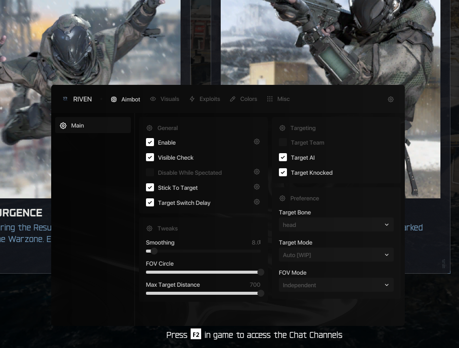Image resolution: width=459 pixels, height=348 pixels.
Task: Click the Target Mode label
Action: point(295,243)
